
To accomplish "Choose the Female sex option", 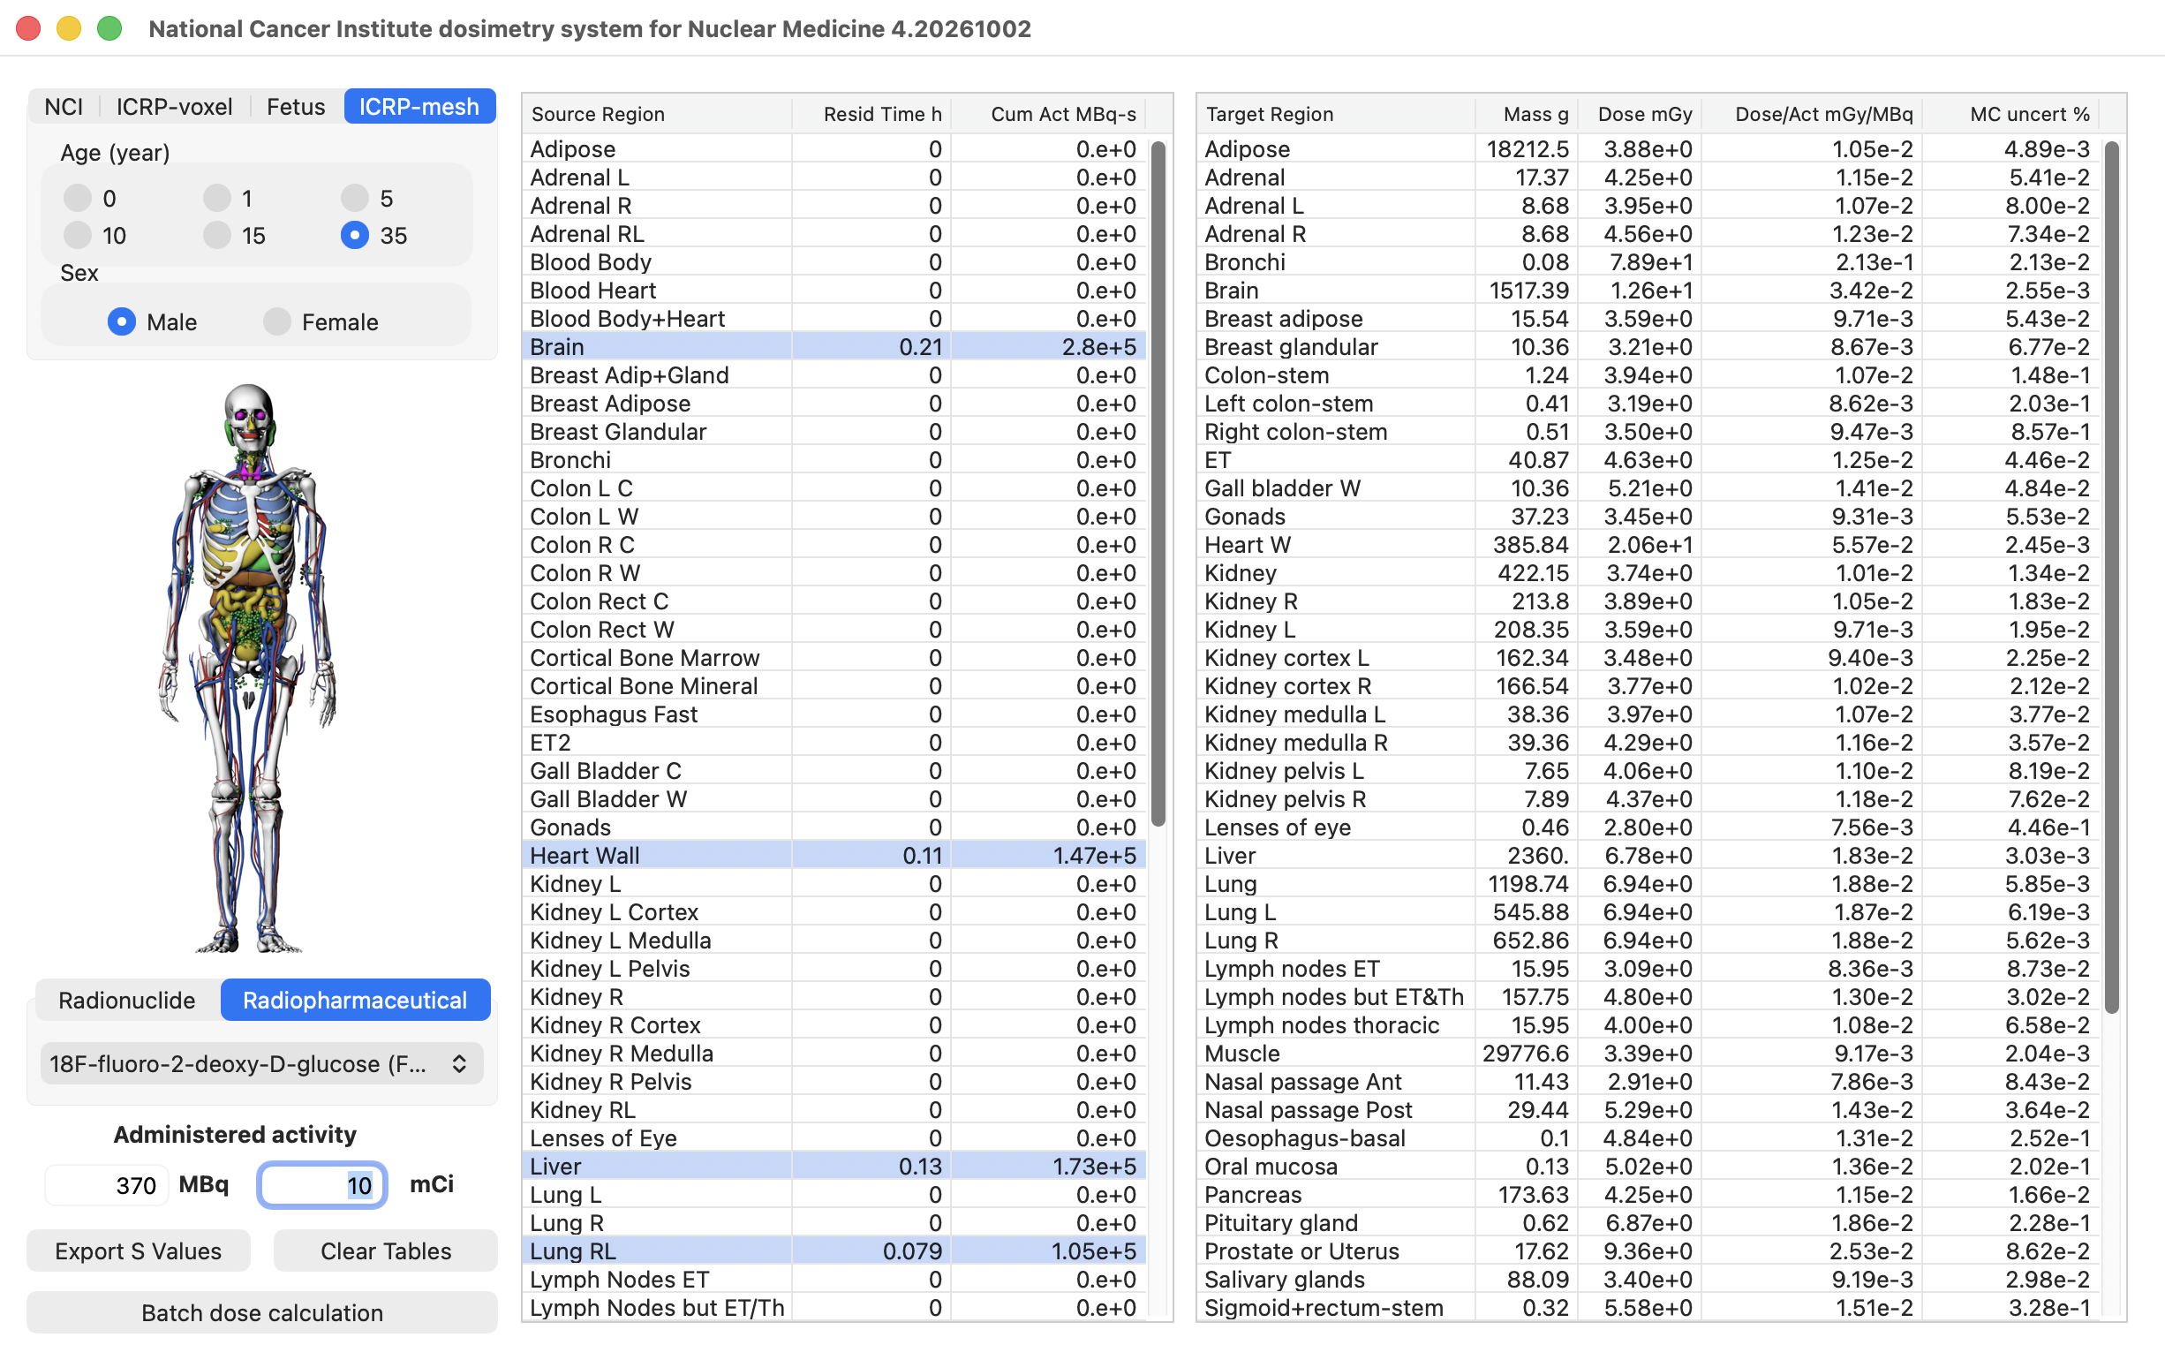I will click(277, 321).
